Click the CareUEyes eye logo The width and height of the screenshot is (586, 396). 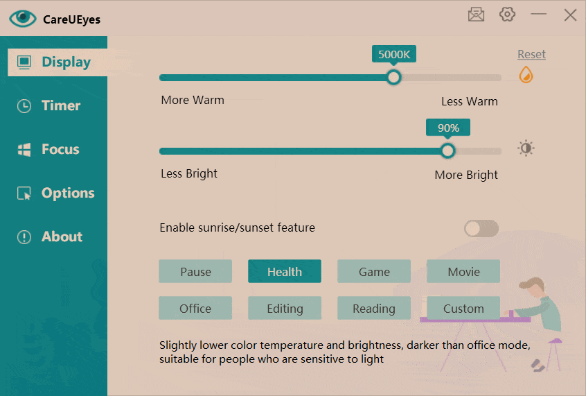tap(23, 18)
